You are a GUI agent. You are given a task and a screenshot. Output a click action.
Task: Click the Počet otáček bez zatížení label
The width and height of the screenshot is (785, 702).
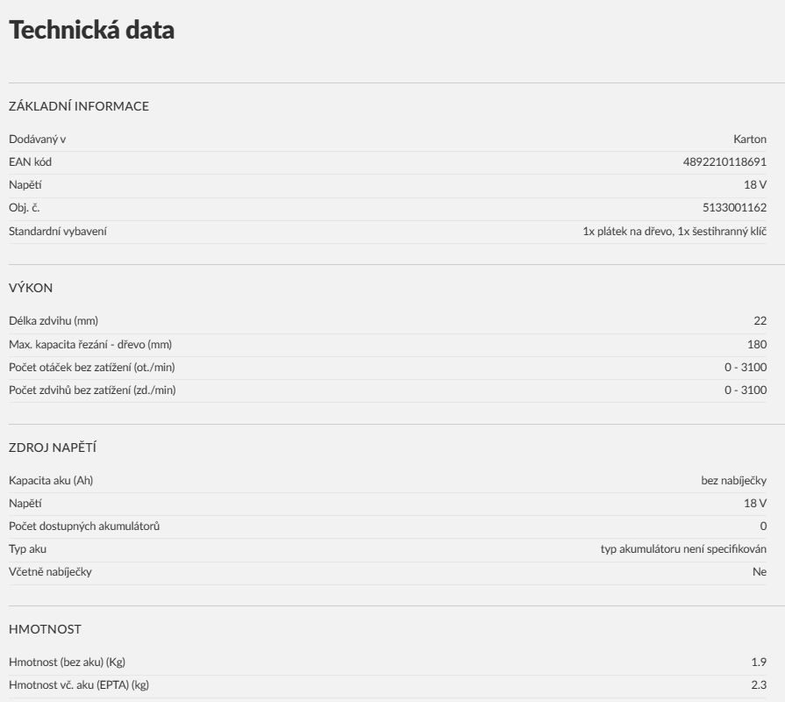point(91,367)
